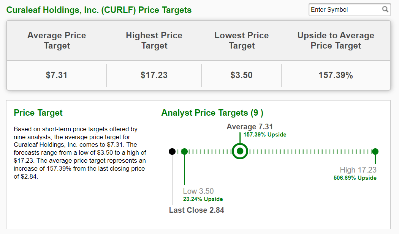Click the $7.31 average target value
Screen dimensions: 399x234
coord(57,75)
